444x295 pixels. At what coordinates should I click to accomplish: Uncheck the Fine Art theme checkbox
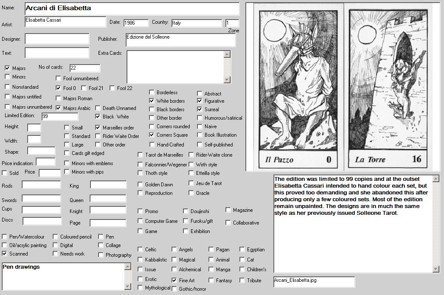coord(174,281)
